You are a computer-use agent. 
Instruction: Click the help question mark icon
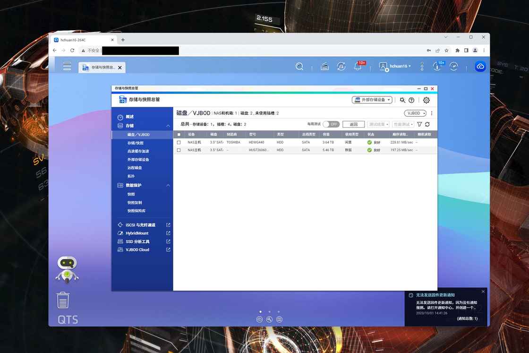411,100
